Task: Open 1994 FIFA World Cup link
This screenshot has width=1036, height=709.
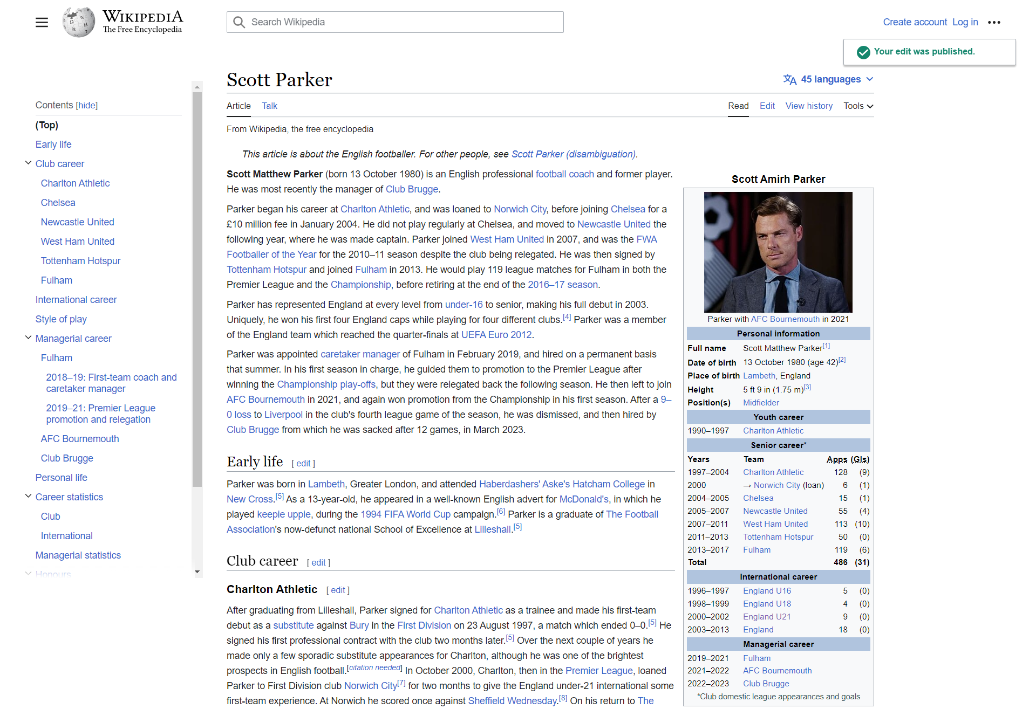Action: tap(405, 514)
